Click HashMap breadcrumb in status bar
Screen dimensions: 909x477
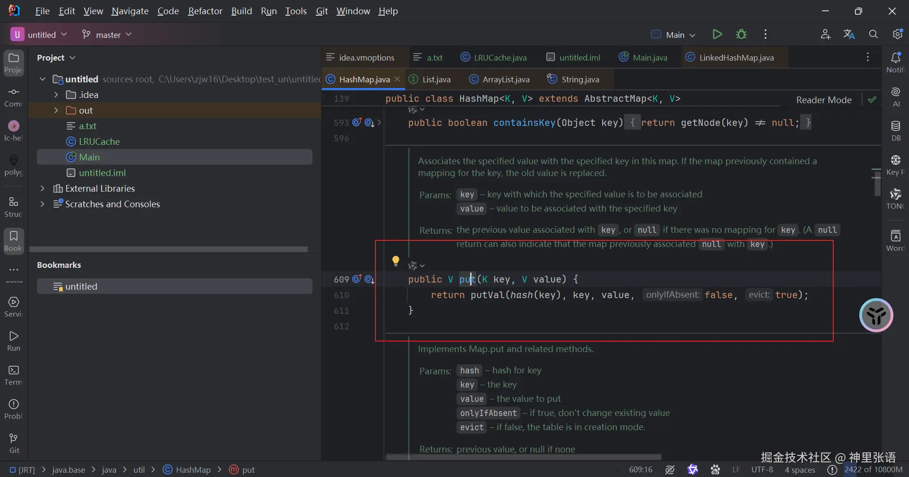click(x=193, y=470)
